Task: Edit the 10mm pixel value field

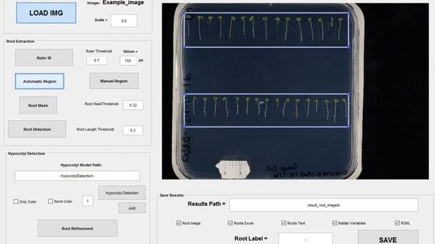Action: 128,60
